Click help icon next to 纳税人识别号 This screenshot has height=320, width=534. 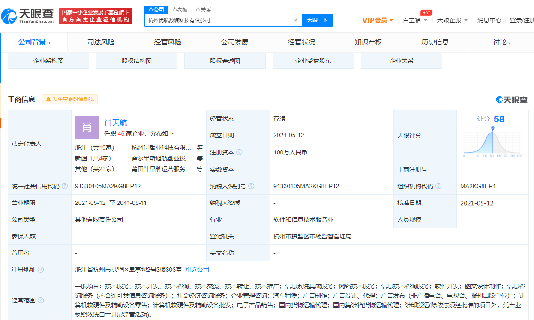tap(251, 186)
